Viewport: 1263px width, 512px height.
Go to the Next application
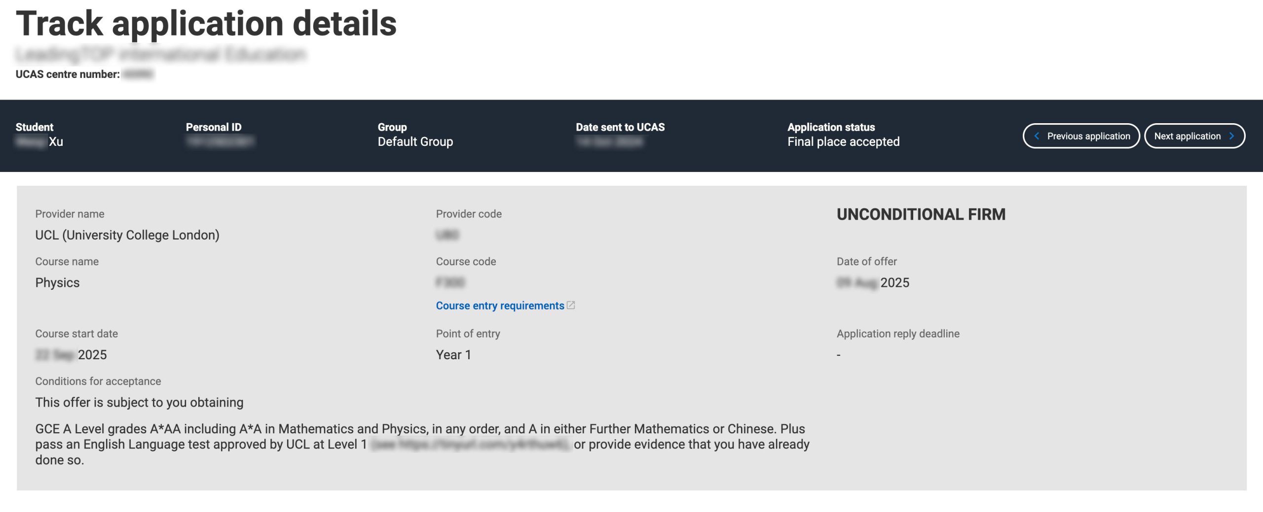click(1194, 136)
